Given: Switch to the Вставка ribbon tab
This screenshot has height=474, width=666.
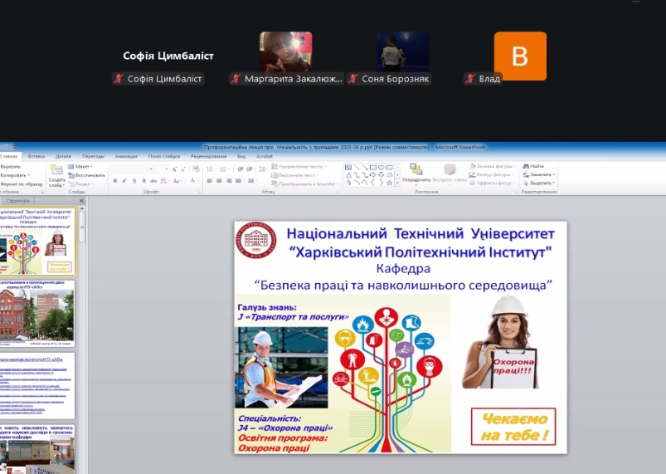Looking at the screenshot, I should tap(36, 156).
